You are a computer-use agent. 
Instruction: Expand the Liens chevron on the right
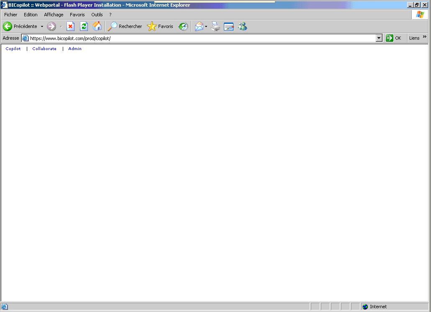(424, 38)
